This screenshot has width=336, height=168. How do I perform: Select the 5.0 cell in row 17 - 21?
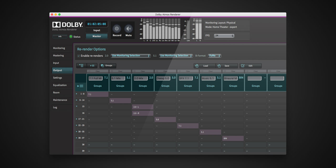point(165,119)
